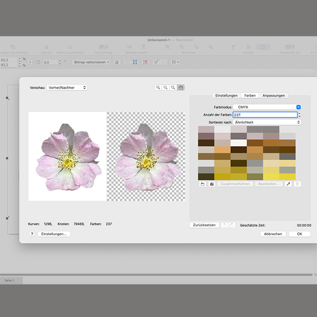
Task: Open the Farbmodus CMYK dropdown
Action: click(x=267, y=107)
